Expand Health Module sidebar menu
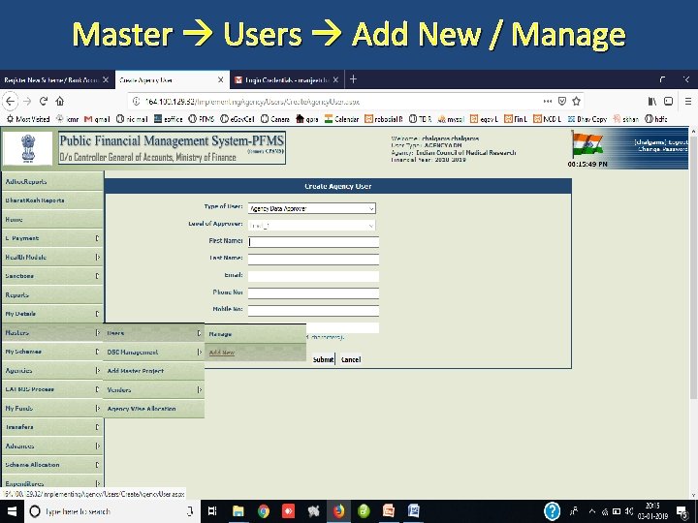Screen dimensions: 698x523 tap(52, 257)
